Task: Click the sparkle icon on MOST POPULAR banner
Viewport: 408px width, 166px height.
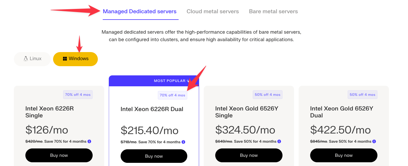Action: 187,81
